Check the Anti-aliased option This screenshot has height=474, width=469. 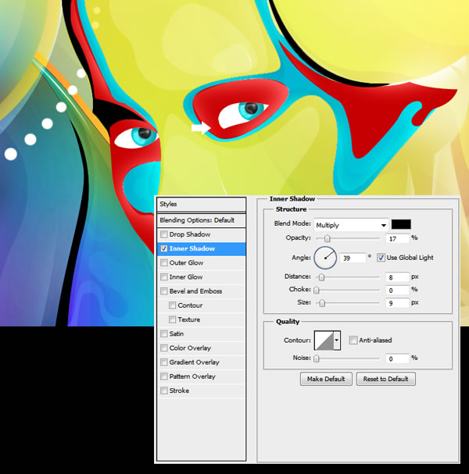pyautogui.click(x=353, y=340)
